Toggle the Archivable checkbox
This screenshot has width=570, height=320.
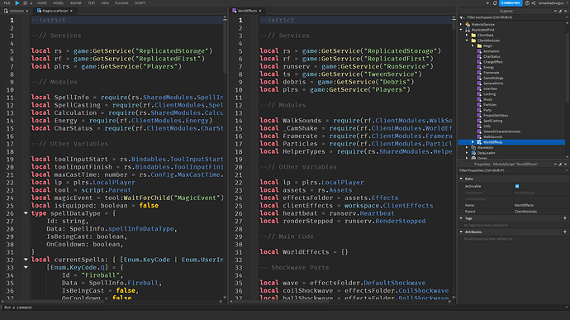517,186
